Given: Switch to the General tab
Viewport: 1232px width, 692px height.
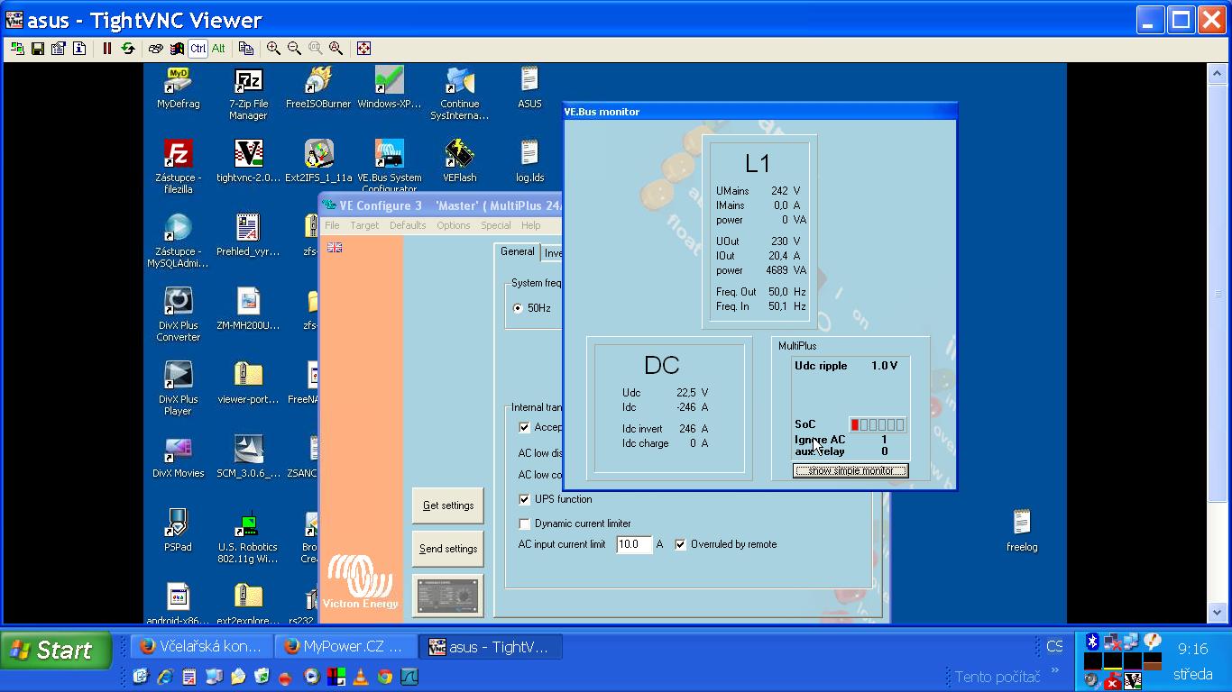Looking at the screenshot, I should 518,252.
